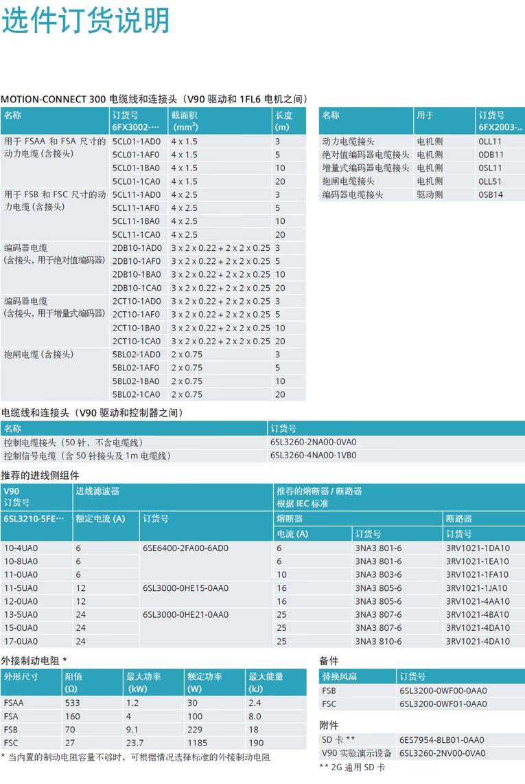Select breaker order number 3RV1021-1DA10
The height and width of the screenshot is (784, 525).
coord(478,548)
